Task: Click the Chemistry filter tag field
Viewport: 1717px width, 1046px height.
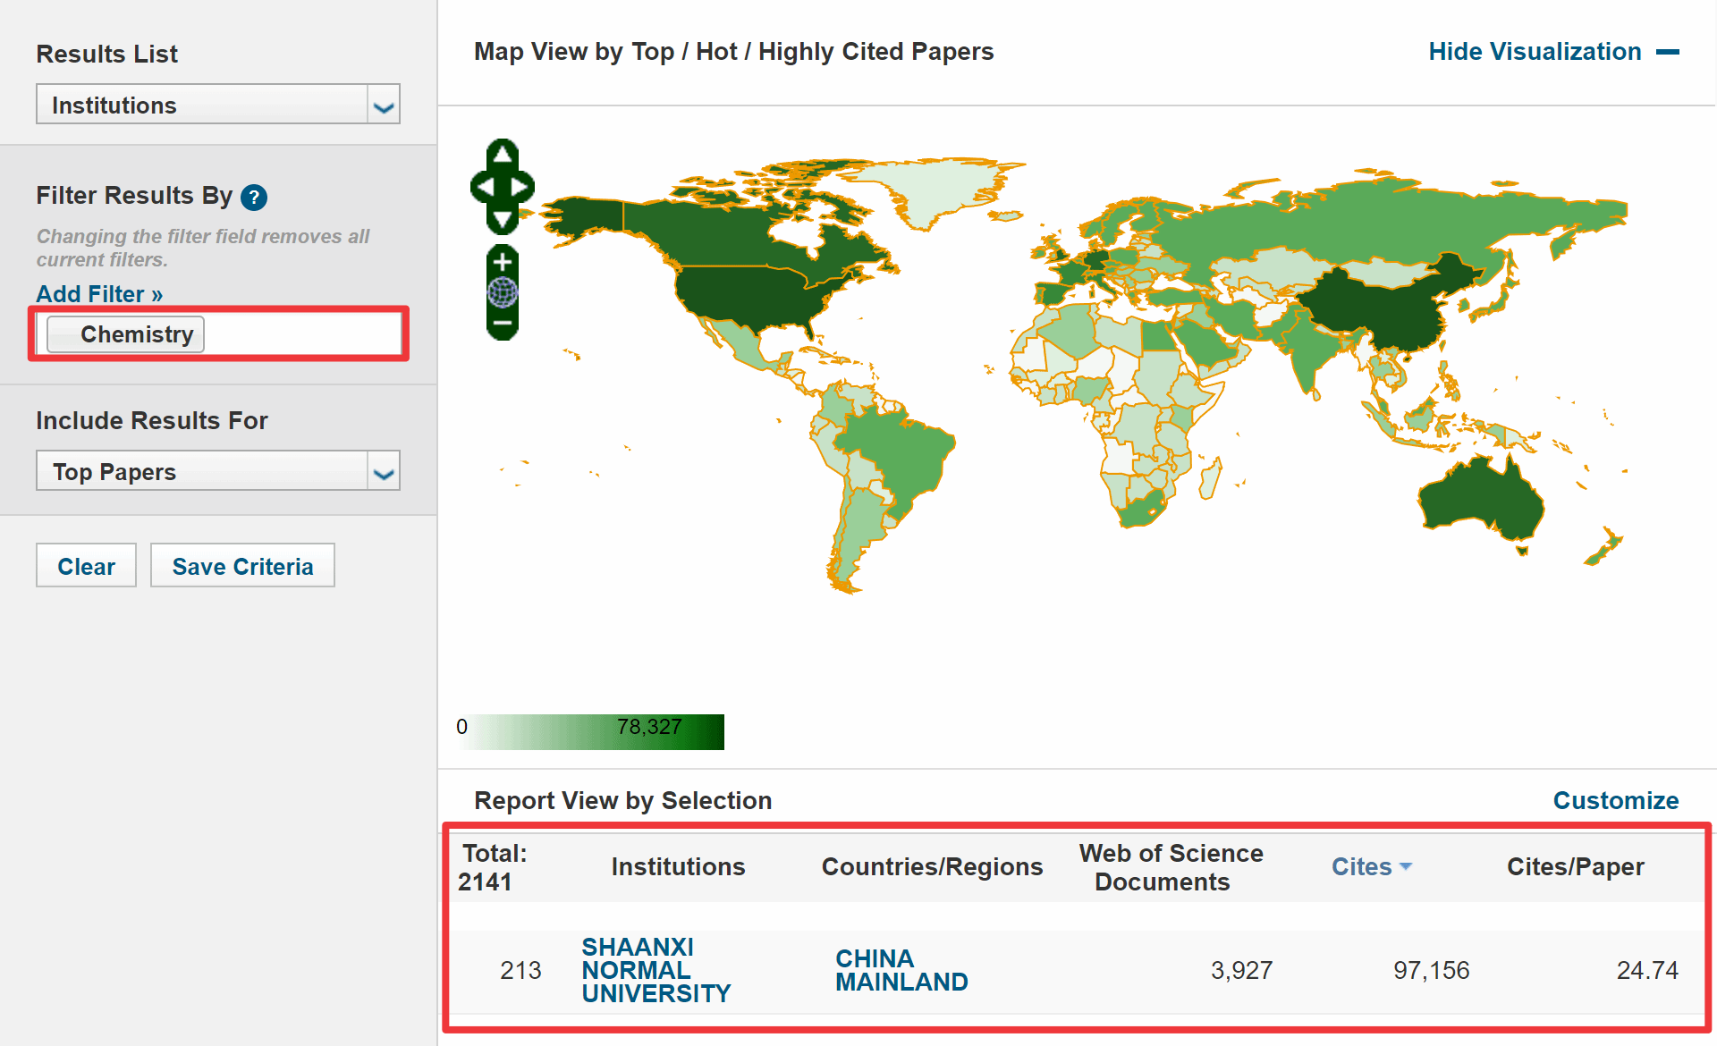Action: pyautogui.click(x=125, y=334)
